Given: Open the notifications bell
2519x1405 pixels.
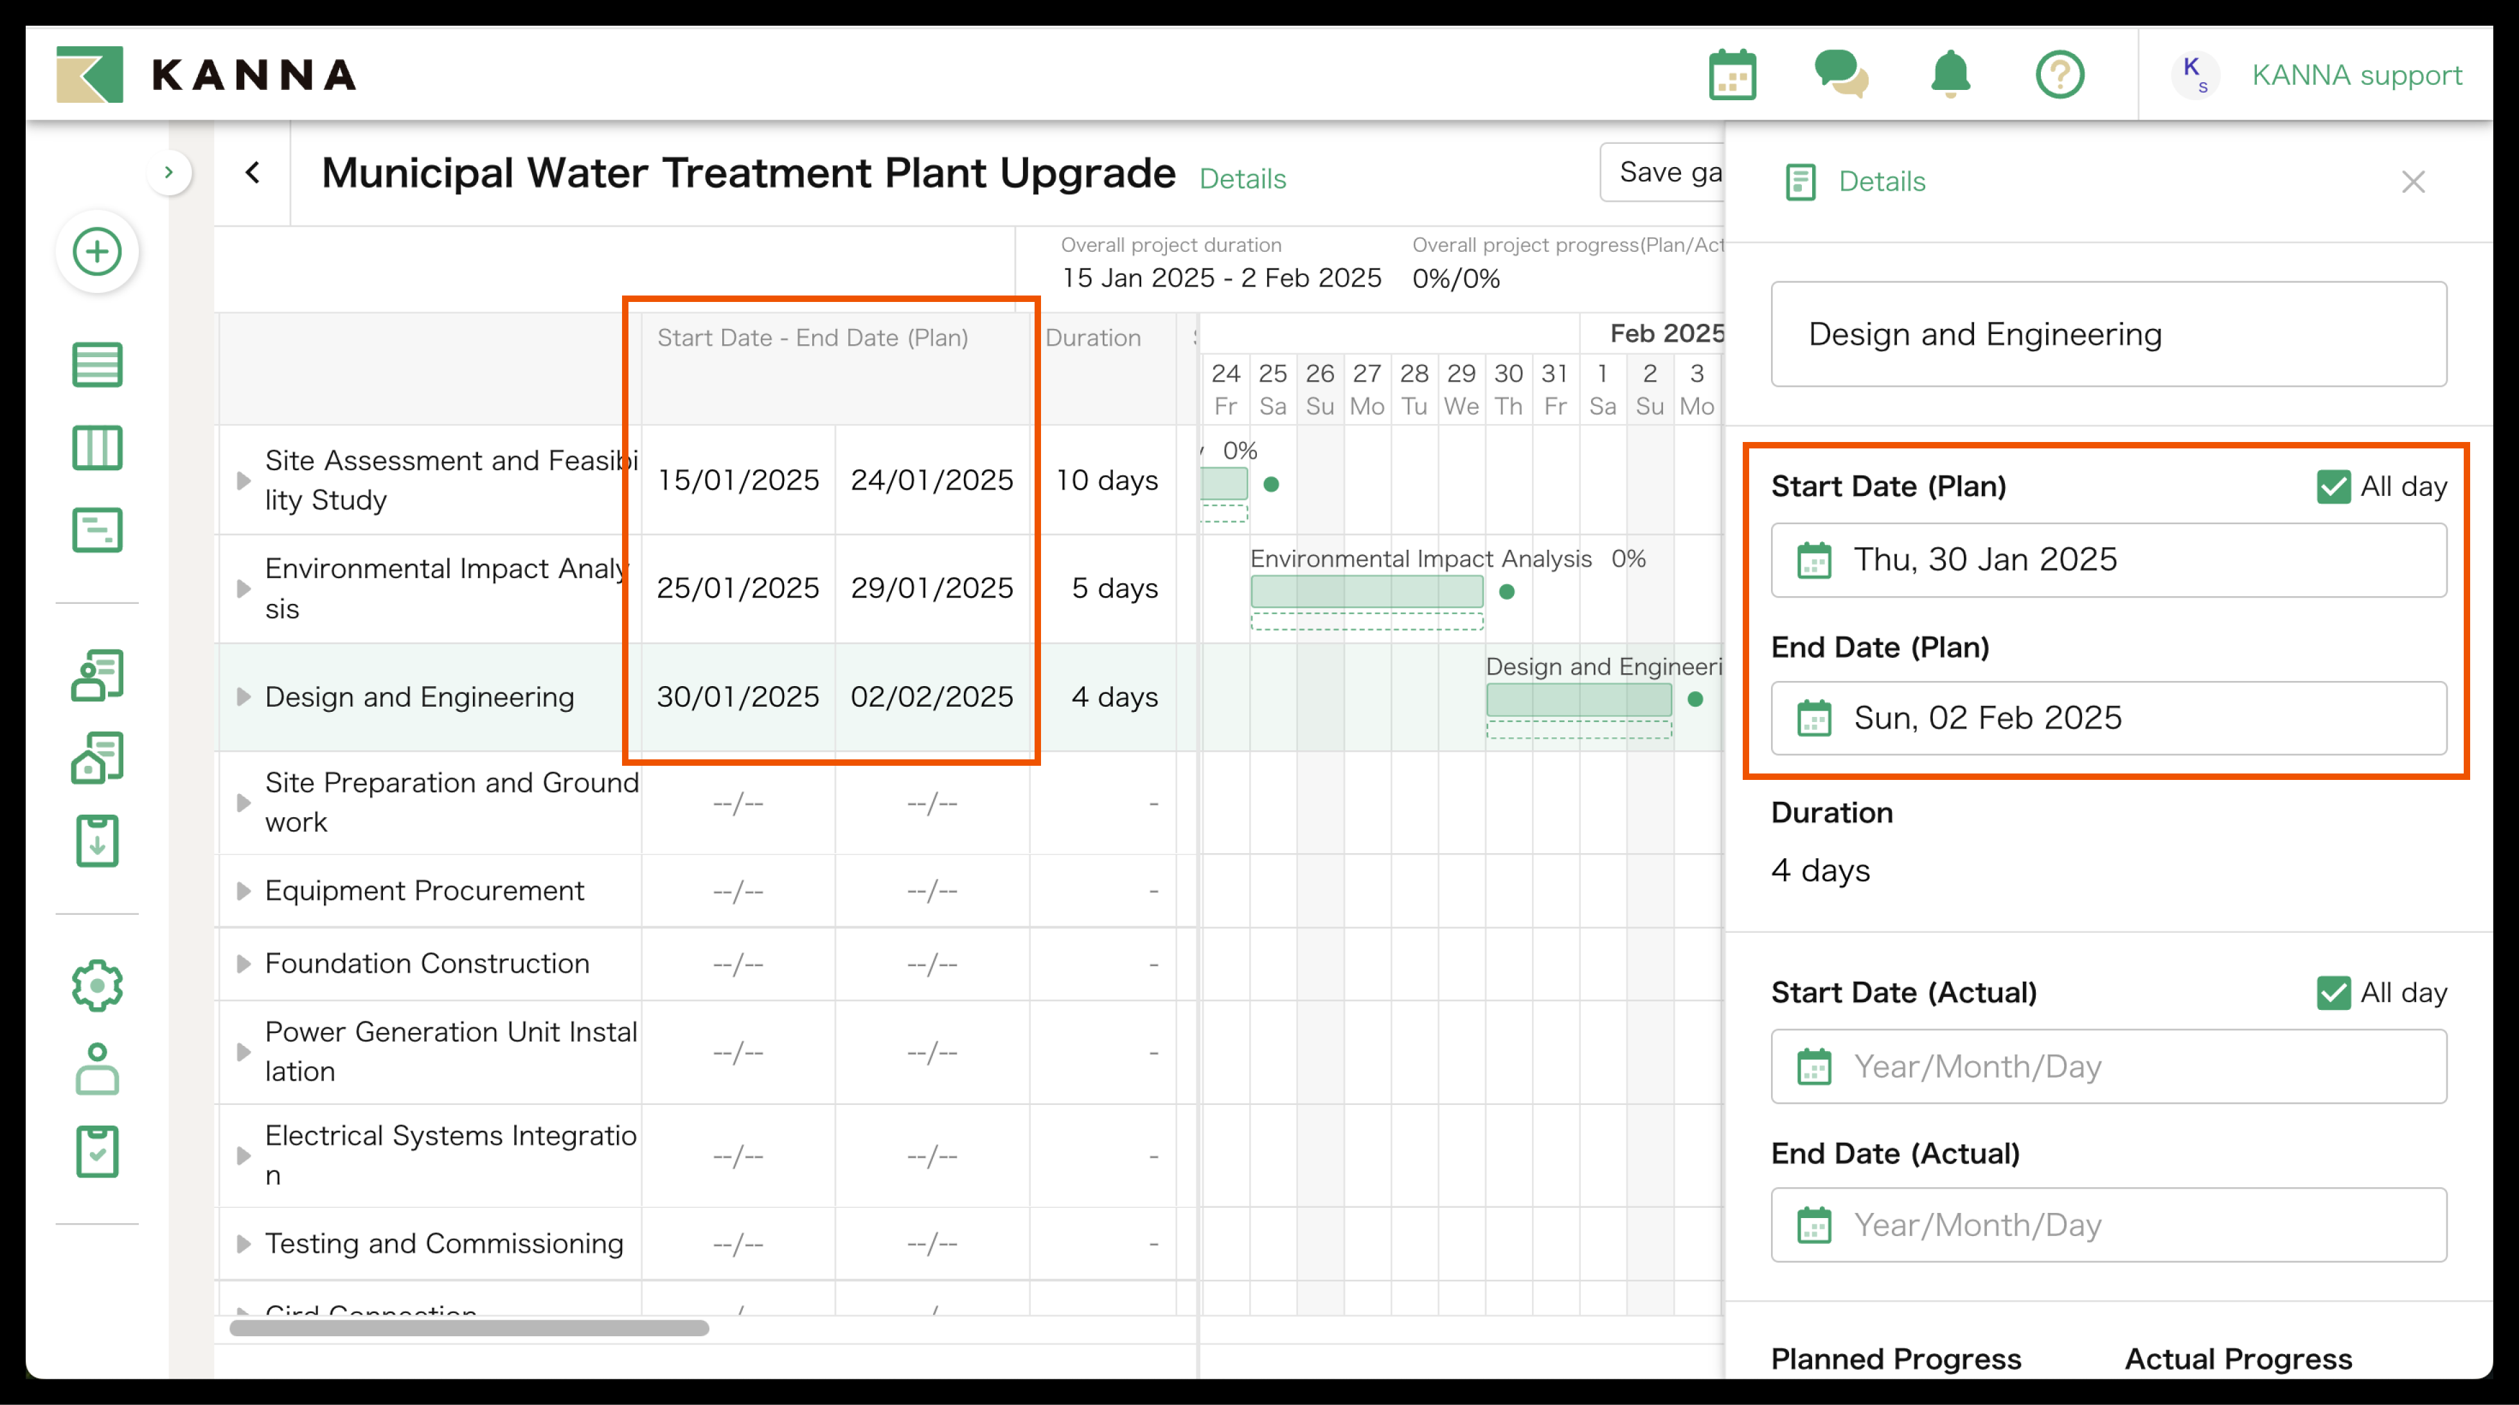Looking at the screenshot, I should (x=1950, y=75).
